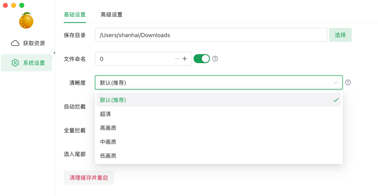Switch to the 高级设置 tab
378x196 pixels.
111,15
